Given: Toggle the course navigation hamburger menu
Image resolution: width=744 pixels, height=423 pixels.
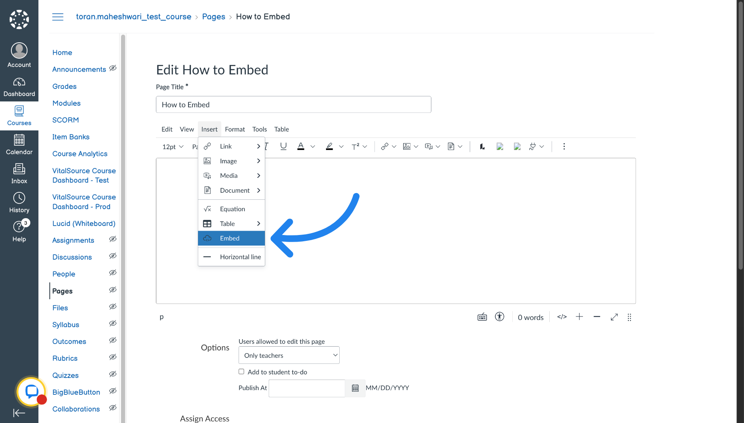Looking at the screenshot, I should pyautogui.click(x=58, y=17).
